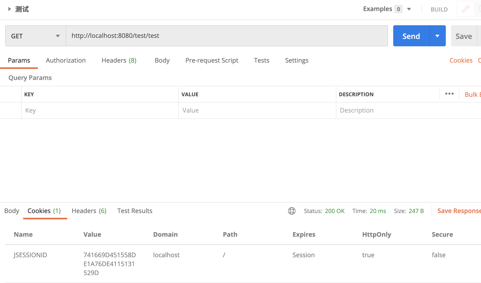The height and width of the screenshot is (283, 481).
Task: Switch to the Tests tab
Action: click(x=262, y=60)
